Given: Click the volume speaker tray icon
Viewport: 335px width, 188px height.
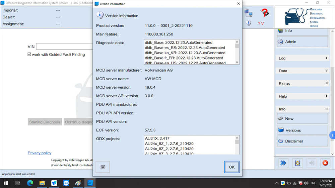Looking at the screenshot, I should pos(306,183).
